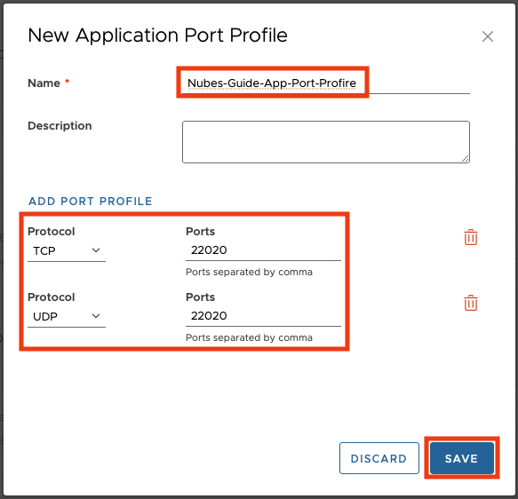
Task: Click the ADD PORT PROFILE link
Action: coord(91,201)
